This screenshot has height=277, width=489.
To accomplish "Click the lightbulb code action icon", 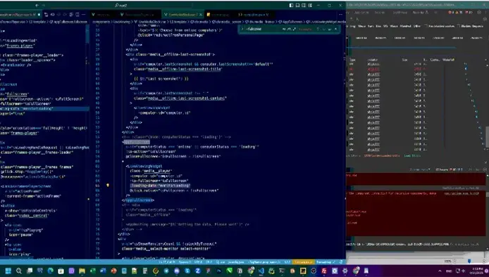I will (108, 185).
